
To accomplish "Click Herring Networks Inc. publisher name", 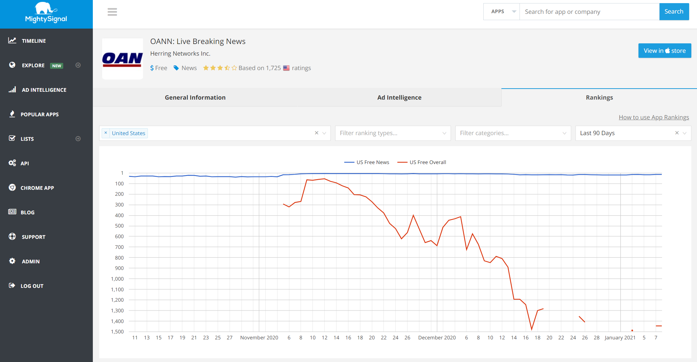I will [x=180, y=53].
